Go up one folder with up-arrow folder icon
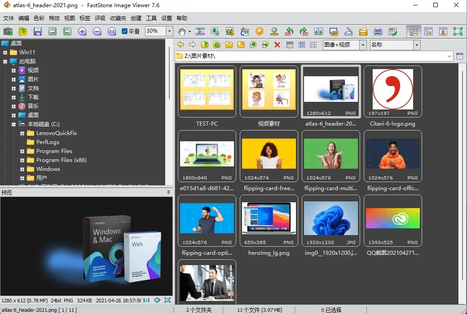Screen dimensions: 467x314 205,45
